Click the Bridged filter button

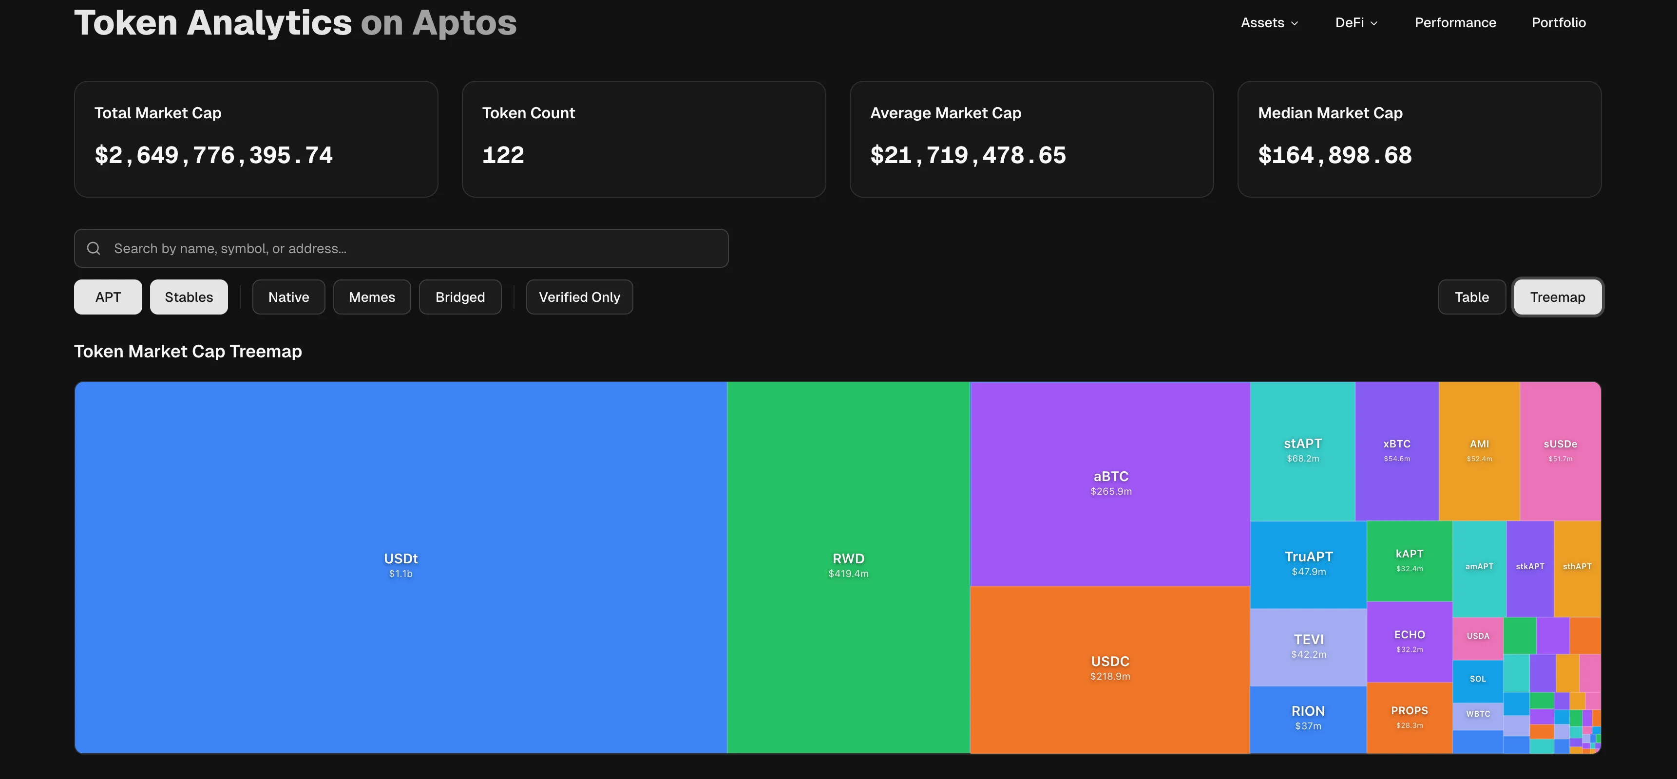(x=459, y=297)
